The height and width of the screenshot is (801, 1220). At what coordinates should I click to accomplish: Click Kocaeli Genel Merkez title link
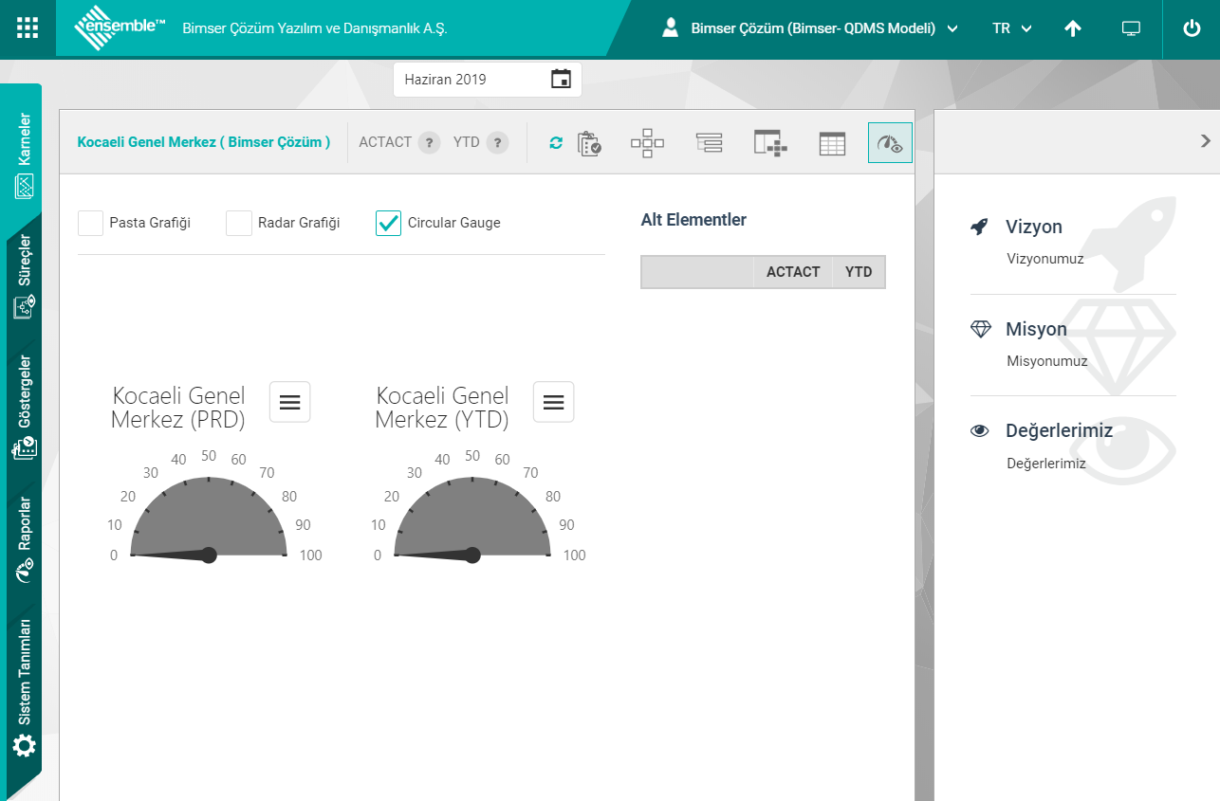tap(203, 142)
